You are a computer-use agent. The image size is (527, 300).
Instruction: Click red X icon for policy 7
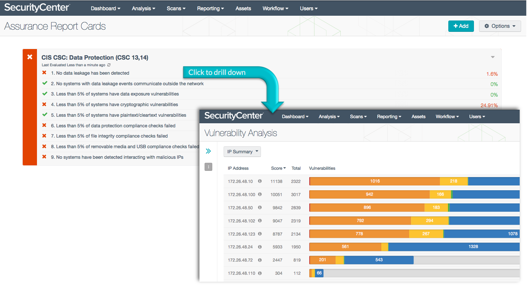coord(44,136)
